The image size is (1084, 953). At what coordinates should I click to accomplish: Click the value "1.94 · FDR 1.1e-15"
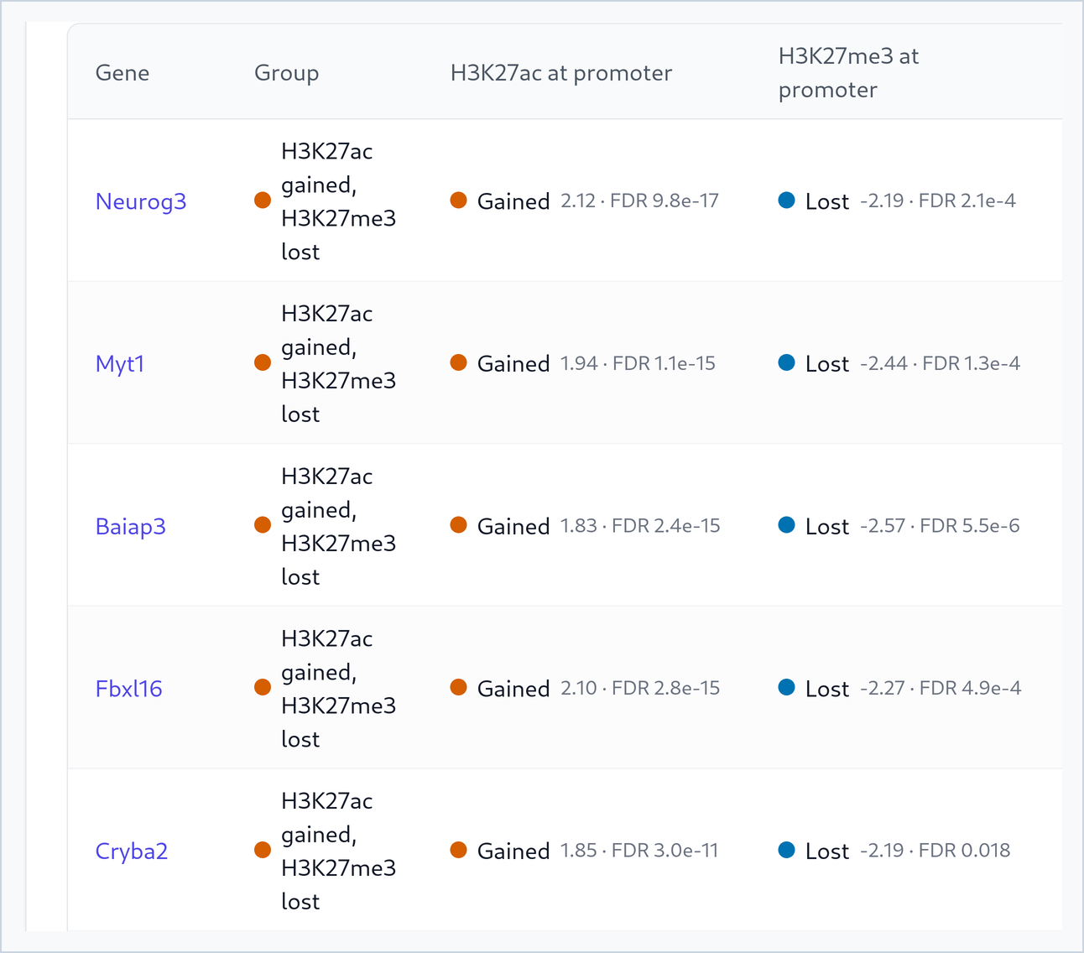click(638, 364)
